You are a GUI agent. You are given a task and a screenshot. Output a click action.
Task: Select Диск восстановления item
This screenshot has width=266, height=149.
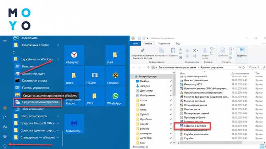[196, 80]
